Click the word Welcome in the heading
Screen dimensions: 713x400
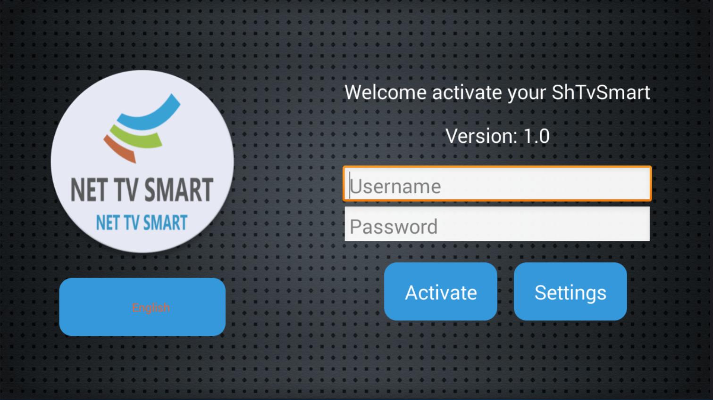click(x=386, y=92)
